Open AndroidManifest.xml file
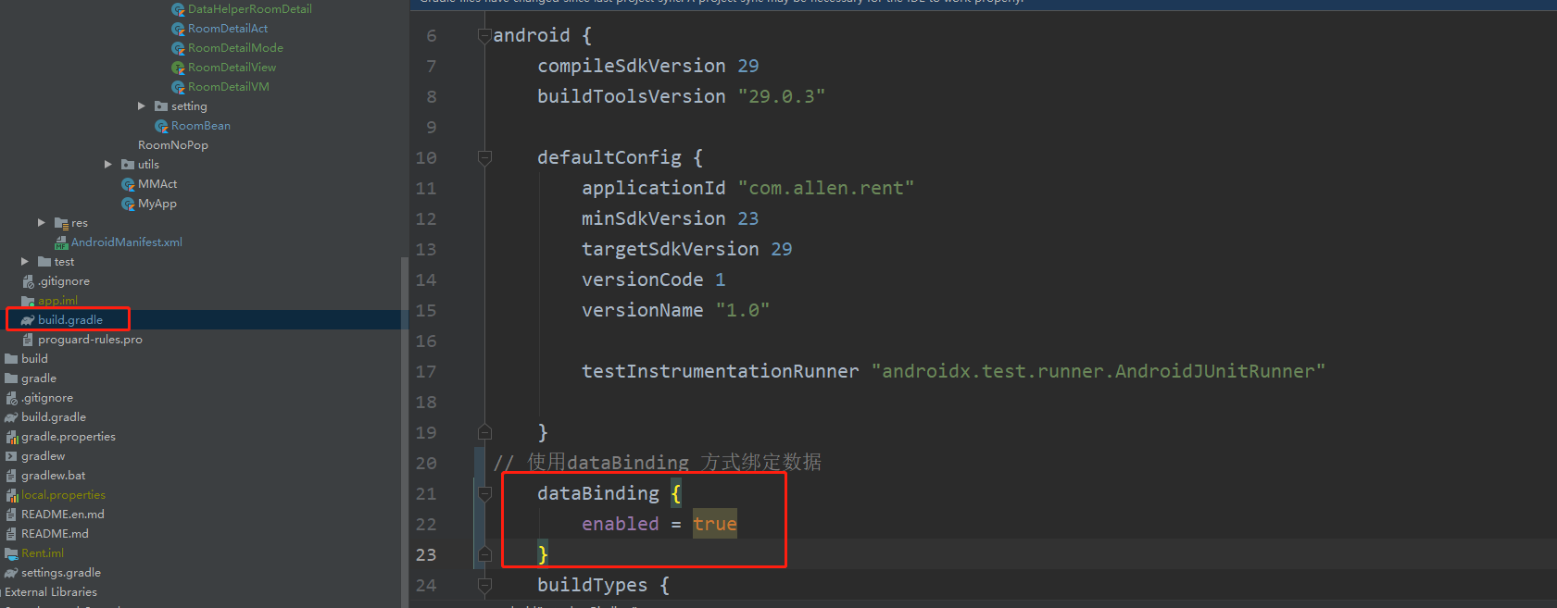1557x608 pixels. [x=127, y=242]
